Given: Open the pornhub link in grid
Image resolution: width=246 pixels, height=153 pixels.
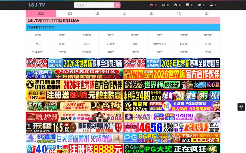Looking at the screenshot, I should [160, 44].
